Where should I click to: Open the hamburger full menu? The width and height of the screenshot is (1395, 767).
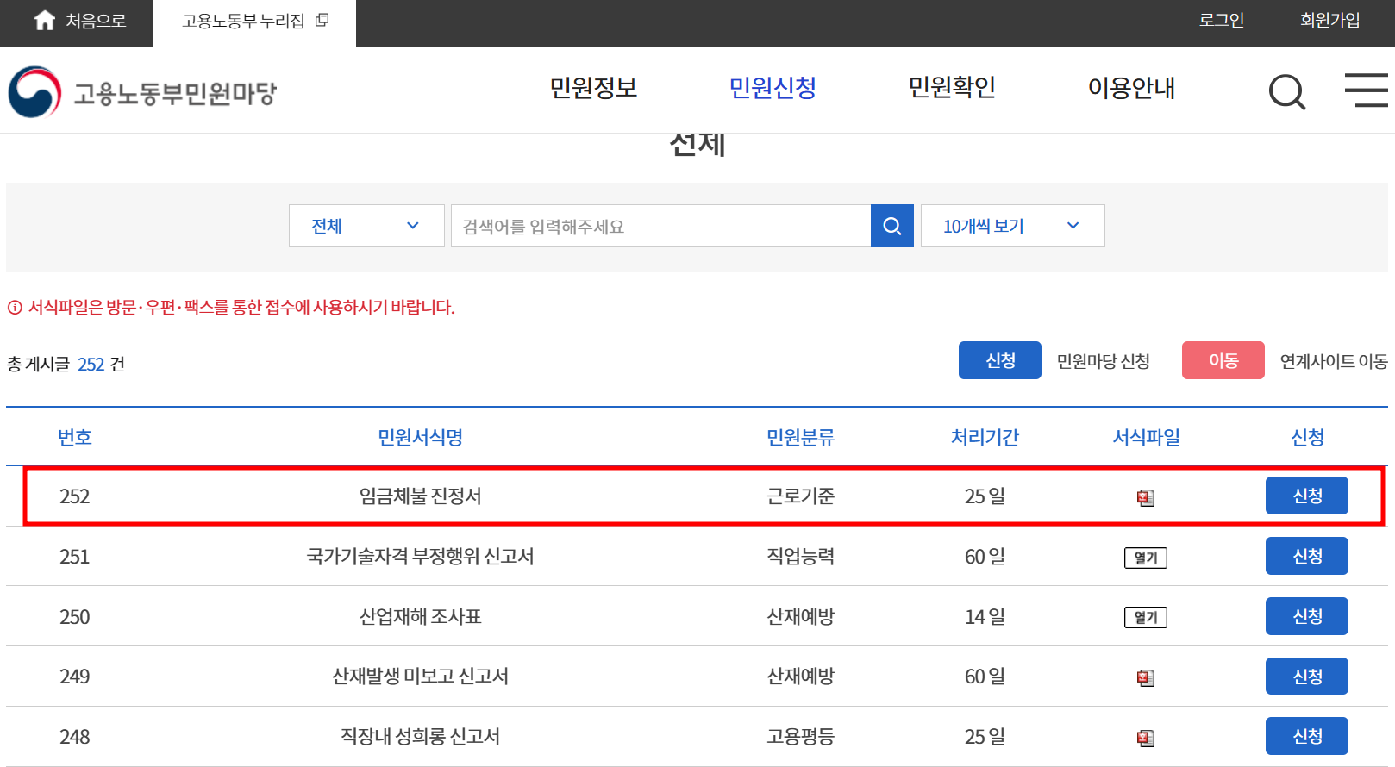click(1367, 90)
